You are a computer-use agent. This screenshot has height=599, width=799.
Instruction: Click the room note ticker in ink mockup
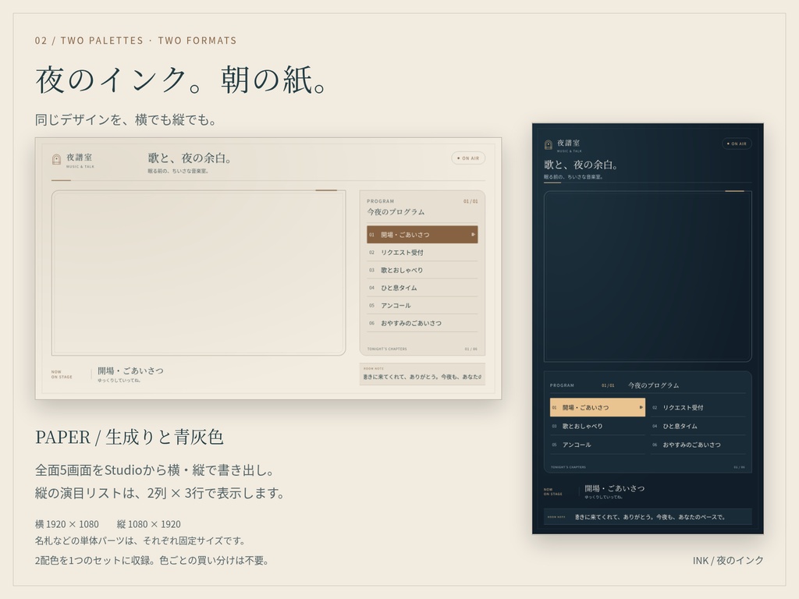[x=647, y=516]
